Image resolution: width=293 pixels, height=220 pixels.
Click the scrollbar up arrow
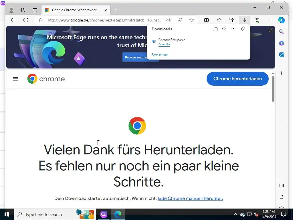(x=273, y=73)
